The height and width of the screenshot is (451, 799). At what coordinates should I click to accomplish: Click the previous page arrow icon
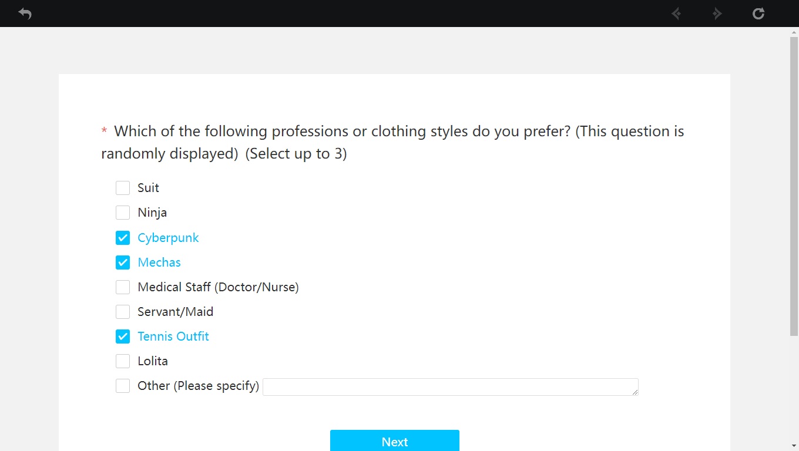(x=676, y=14)
